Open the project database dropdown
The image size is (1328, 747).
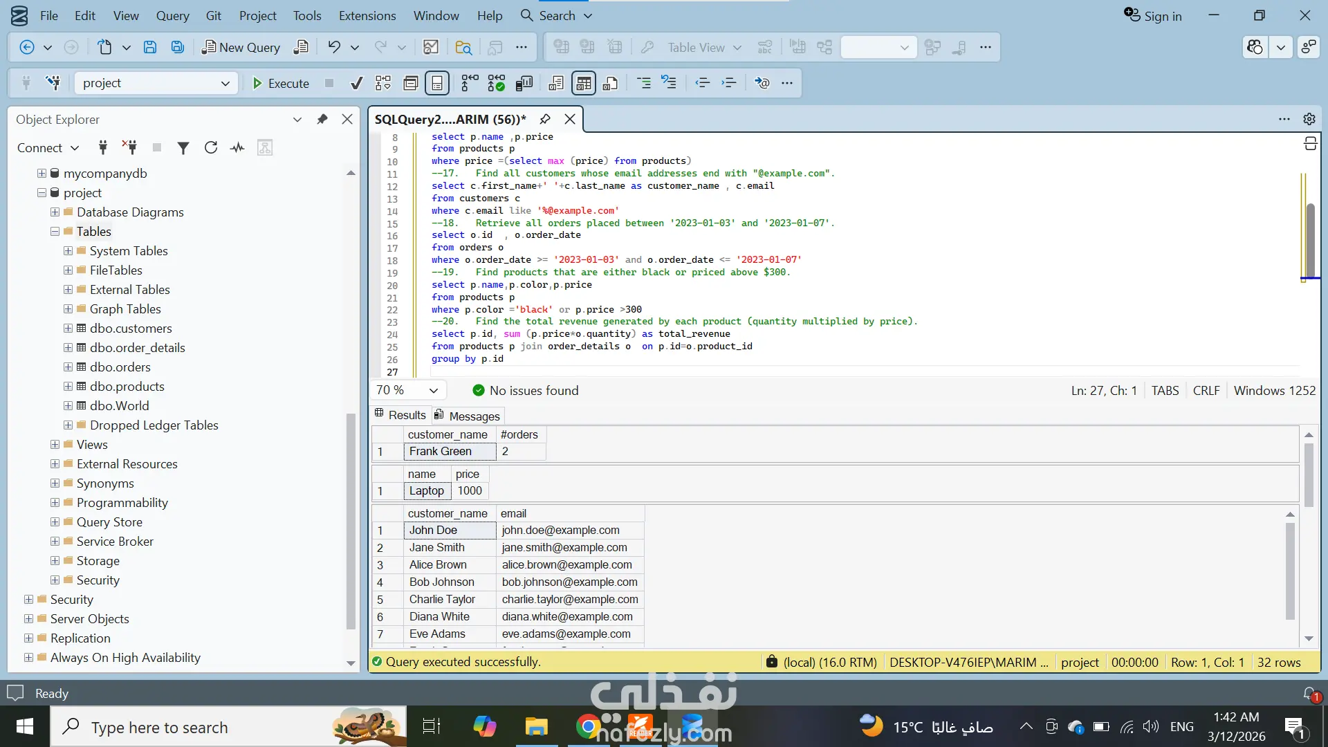pos(225,84)
